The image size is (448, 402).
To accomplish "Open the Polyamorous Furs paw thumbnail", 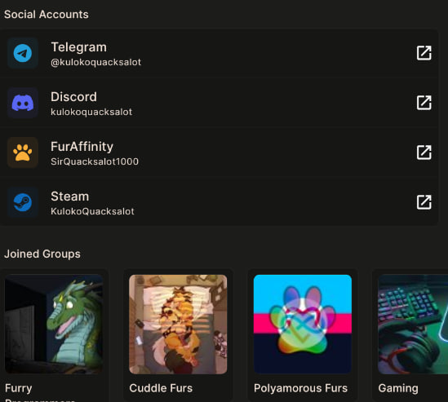I will click(x=303, y=324).
